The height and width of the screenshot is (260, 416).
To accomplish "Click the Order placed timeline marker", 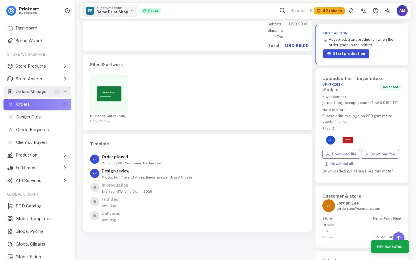I will click(x=95, y=159).
